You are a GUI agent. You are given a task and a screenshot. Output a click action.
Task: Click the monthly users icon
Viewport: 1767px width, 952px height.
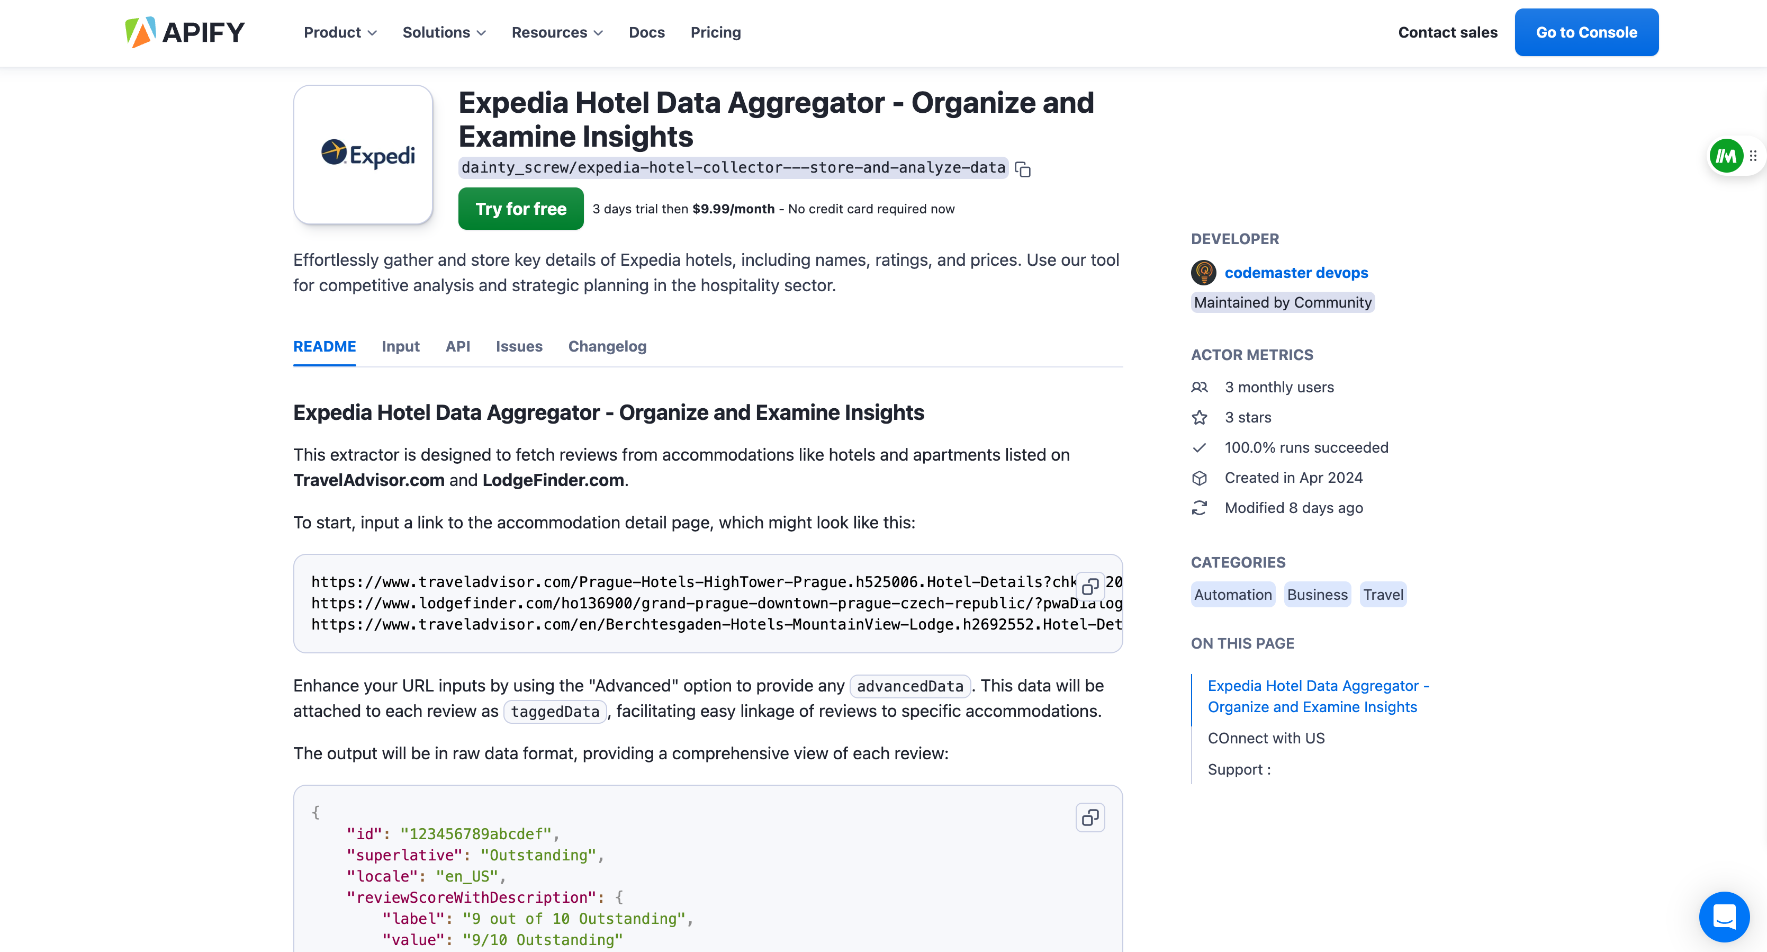pyautogui.click(x=1199, y=388)
